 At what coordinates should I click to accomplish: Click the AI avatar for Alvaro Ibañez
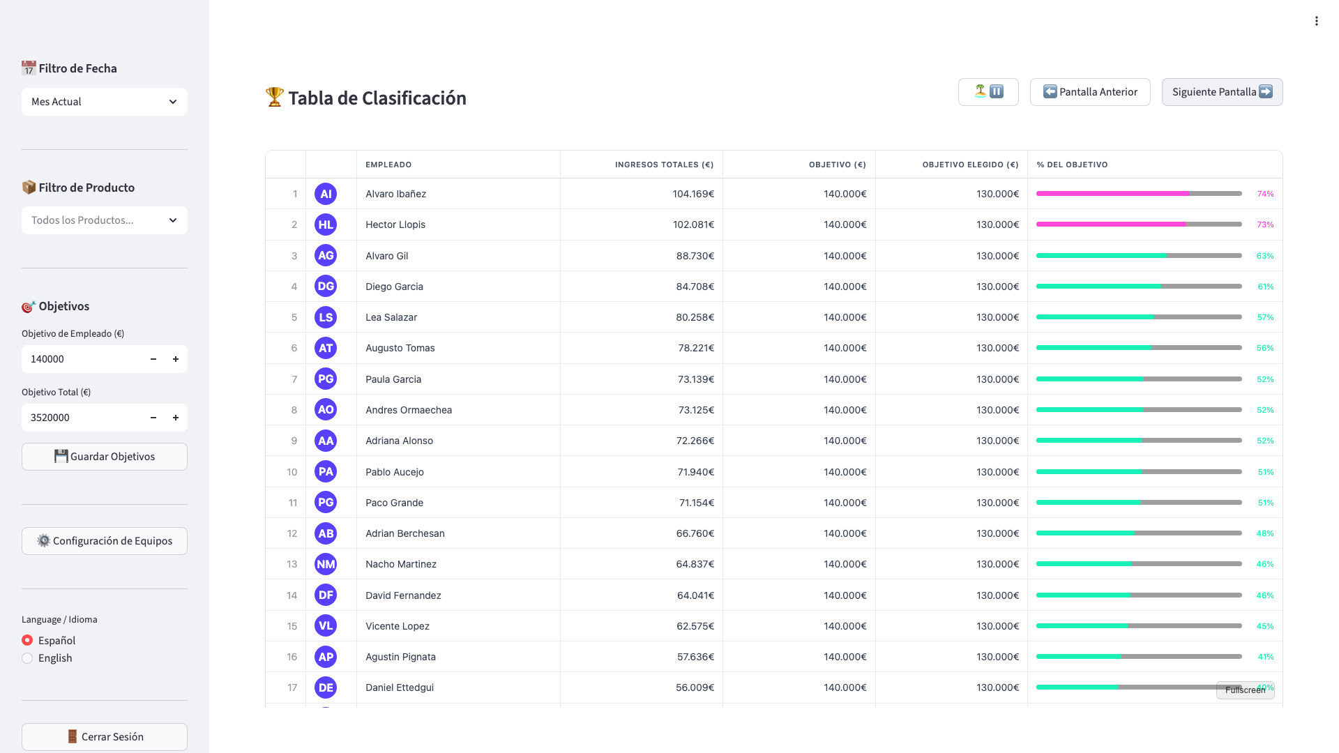(x=326, y=194)
